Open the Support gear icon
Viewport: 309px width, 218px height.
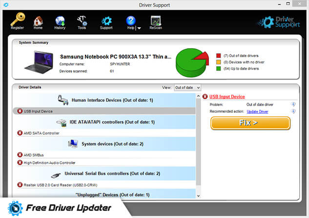(106, 23)
